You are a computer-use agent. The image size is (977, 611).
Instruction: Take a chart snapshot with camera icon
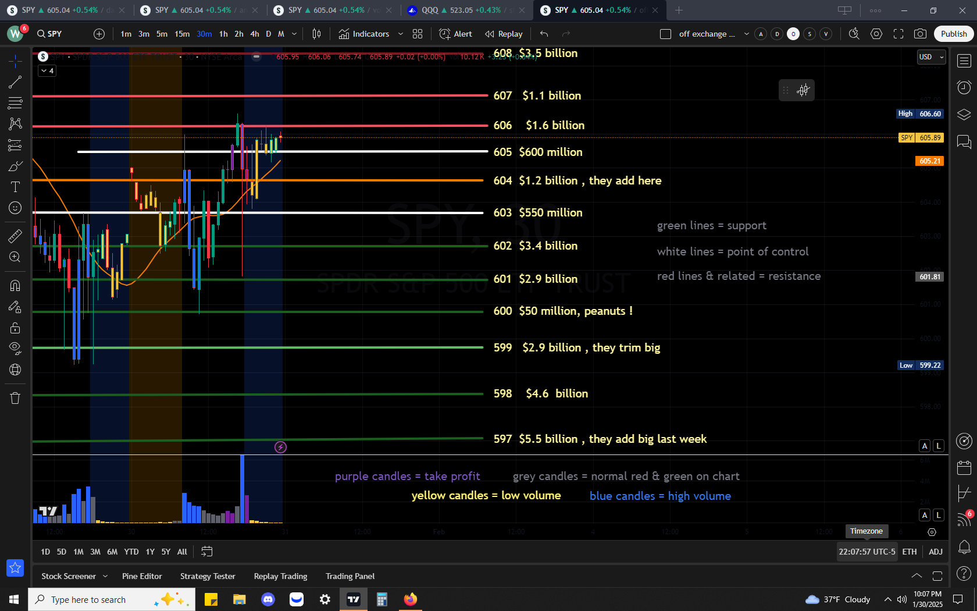920,34
